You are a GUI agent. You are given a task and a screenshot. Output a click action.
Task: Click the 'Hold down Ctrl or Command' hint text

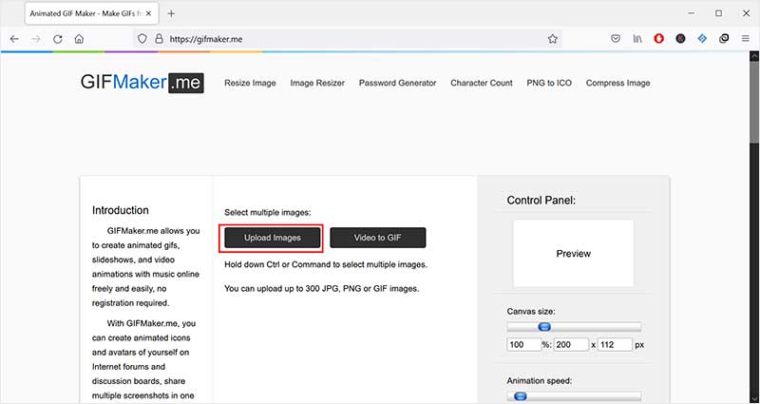[x=326, y=265]
